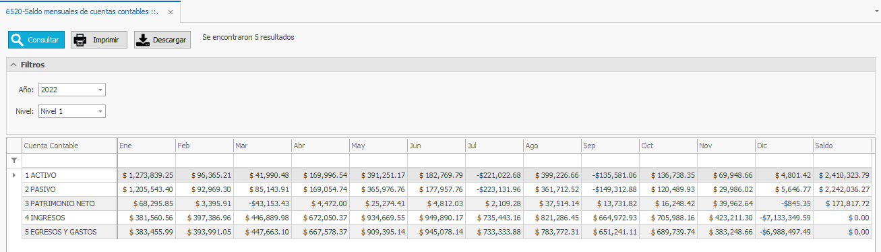881x252 pixels.
Task: Close the 6520-Saldo mensuales tab
Action: pos(170,12)
